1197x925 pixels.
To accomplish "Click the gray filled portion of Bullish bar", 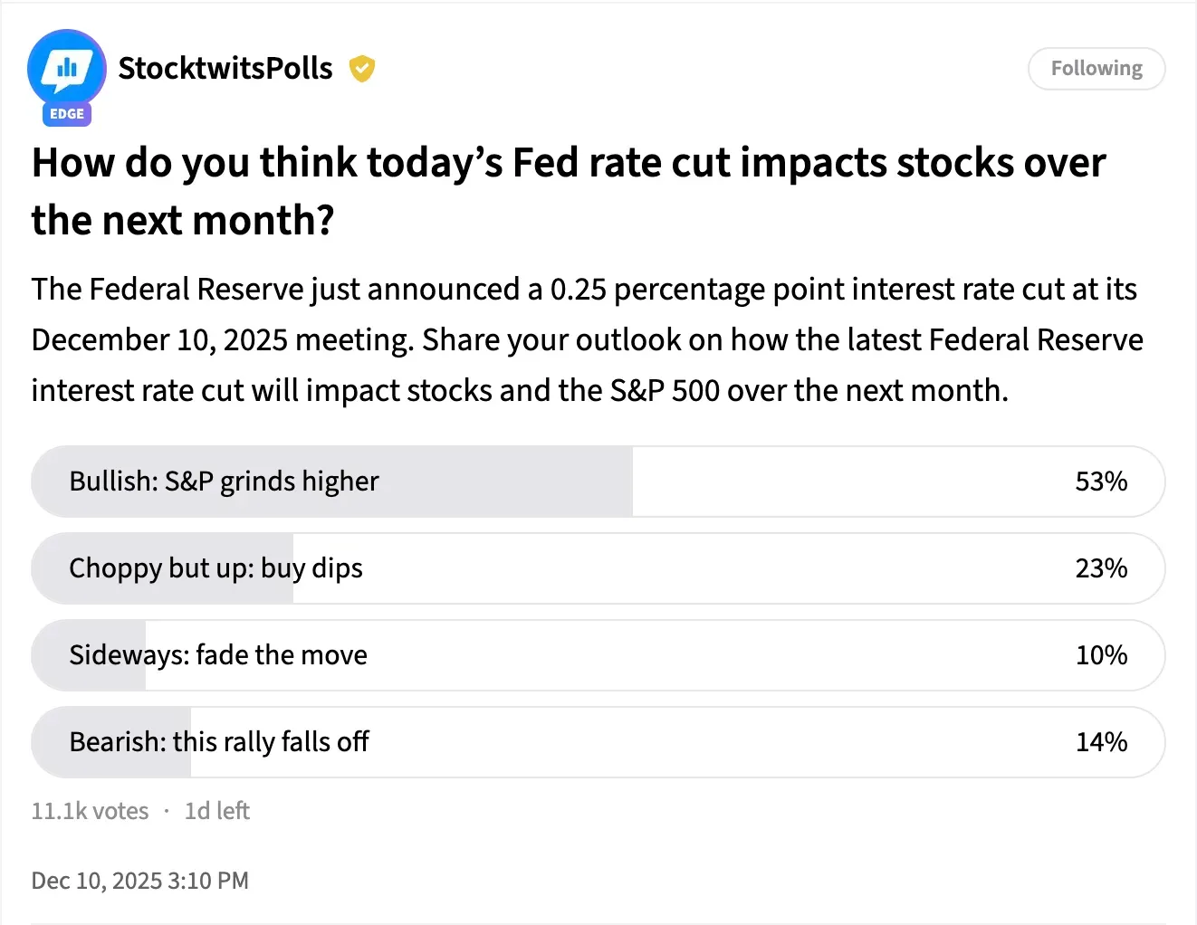I will (507, 482).
